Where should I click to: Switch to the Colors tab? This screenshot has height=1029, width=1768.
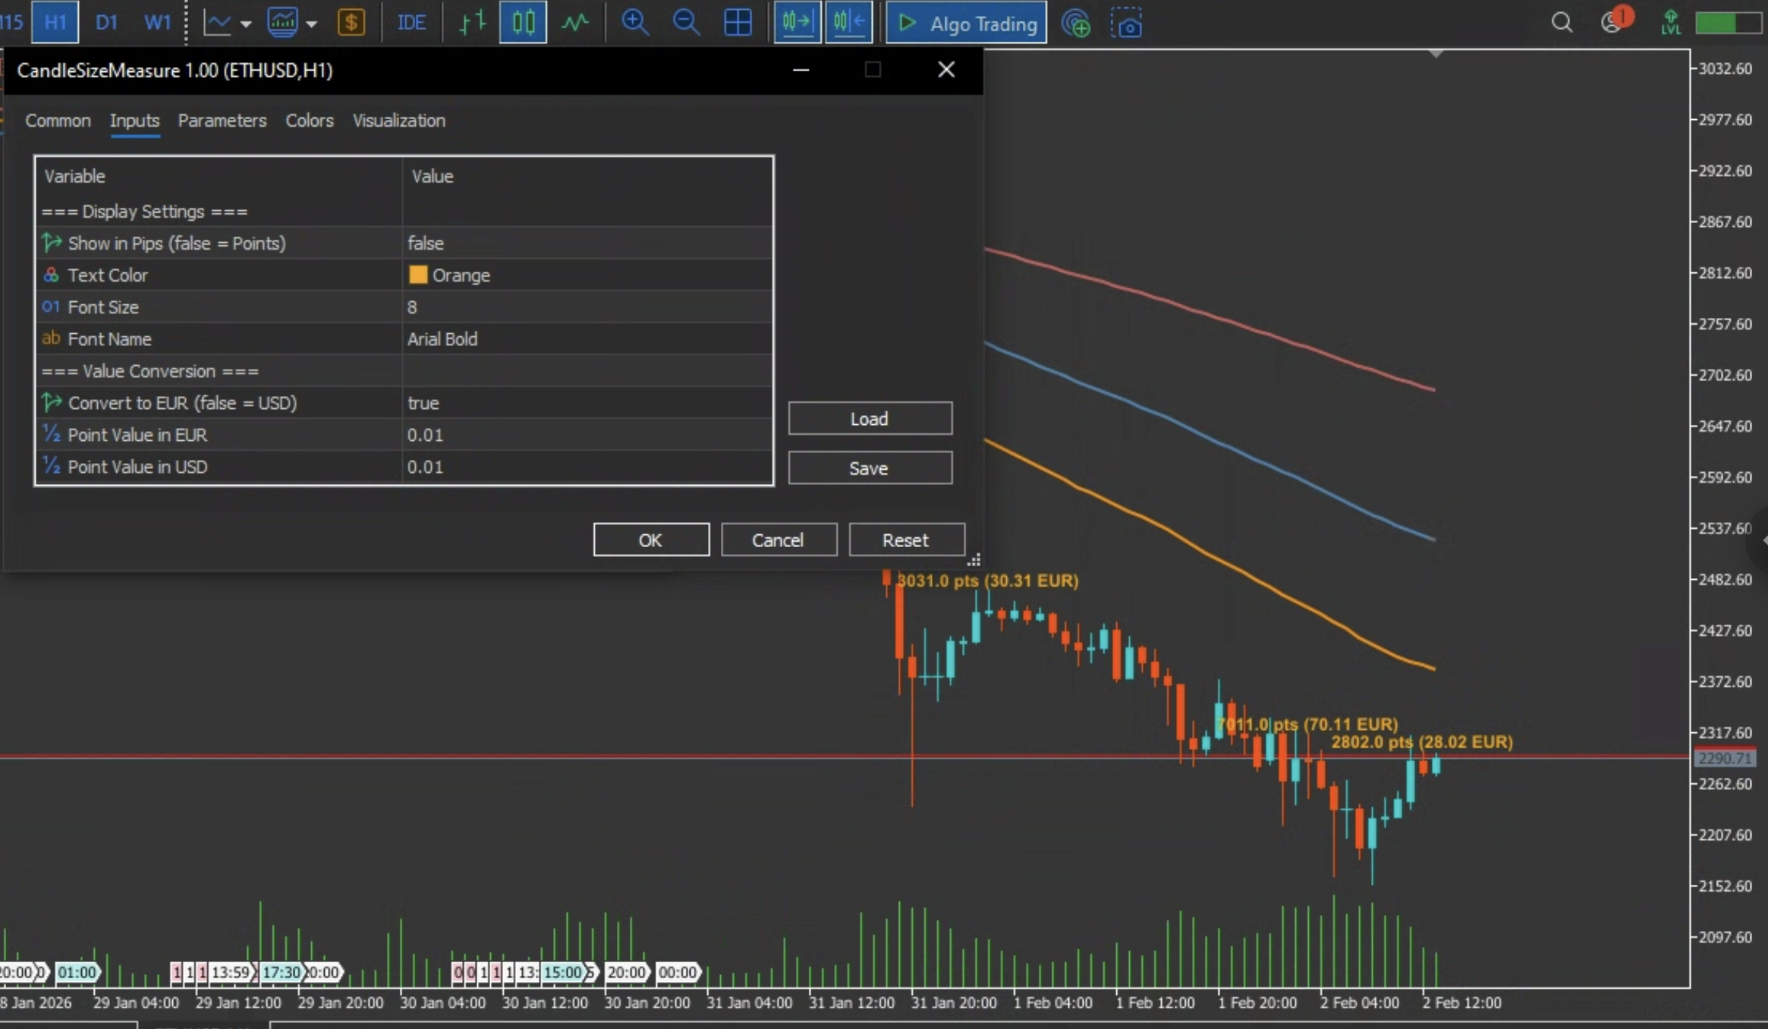[x=309, y=121]
